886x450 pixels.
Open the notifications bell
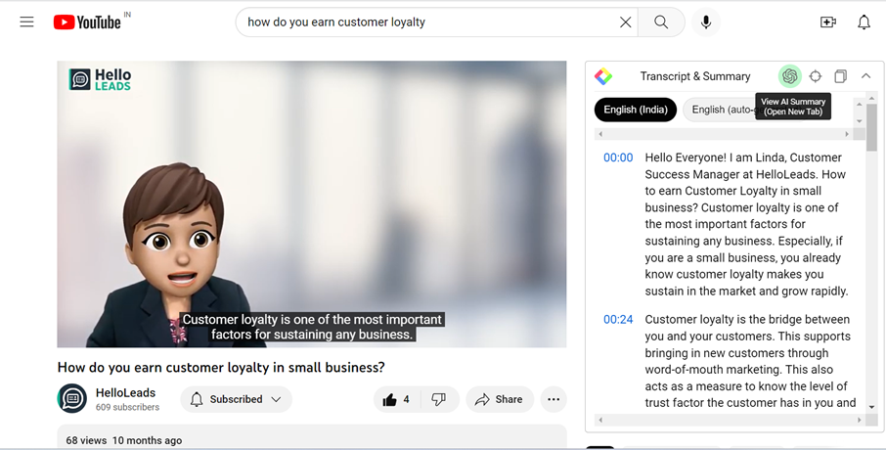click(864, 22)
